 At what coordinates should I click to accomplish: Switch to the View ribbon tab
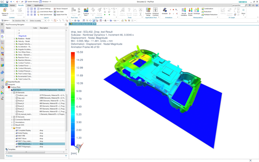click(29, 5)
